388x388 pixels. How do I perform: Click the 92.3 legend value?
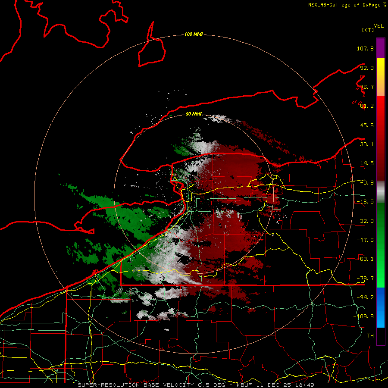coord(367,68)
